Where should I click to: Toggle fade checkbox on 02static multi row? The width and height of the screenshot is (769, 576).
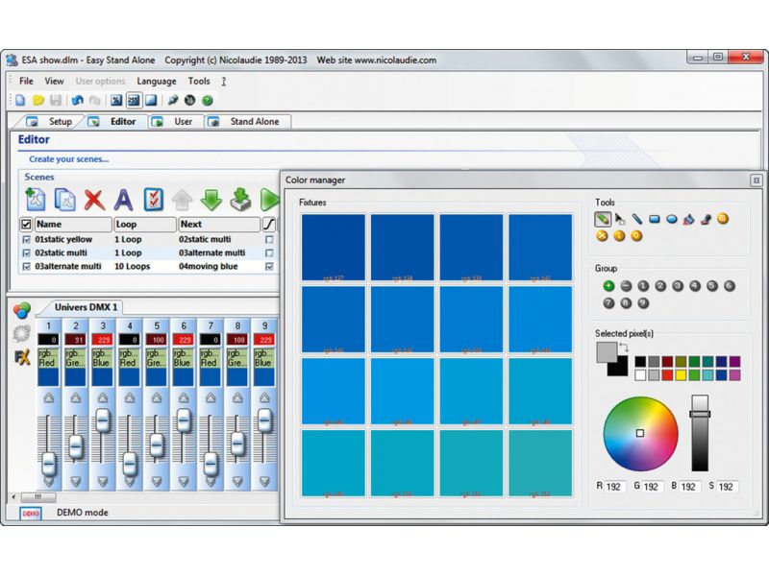[x=269, y=252]
